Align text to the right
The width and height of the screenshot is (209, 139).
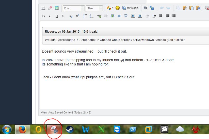click(174, 16)
